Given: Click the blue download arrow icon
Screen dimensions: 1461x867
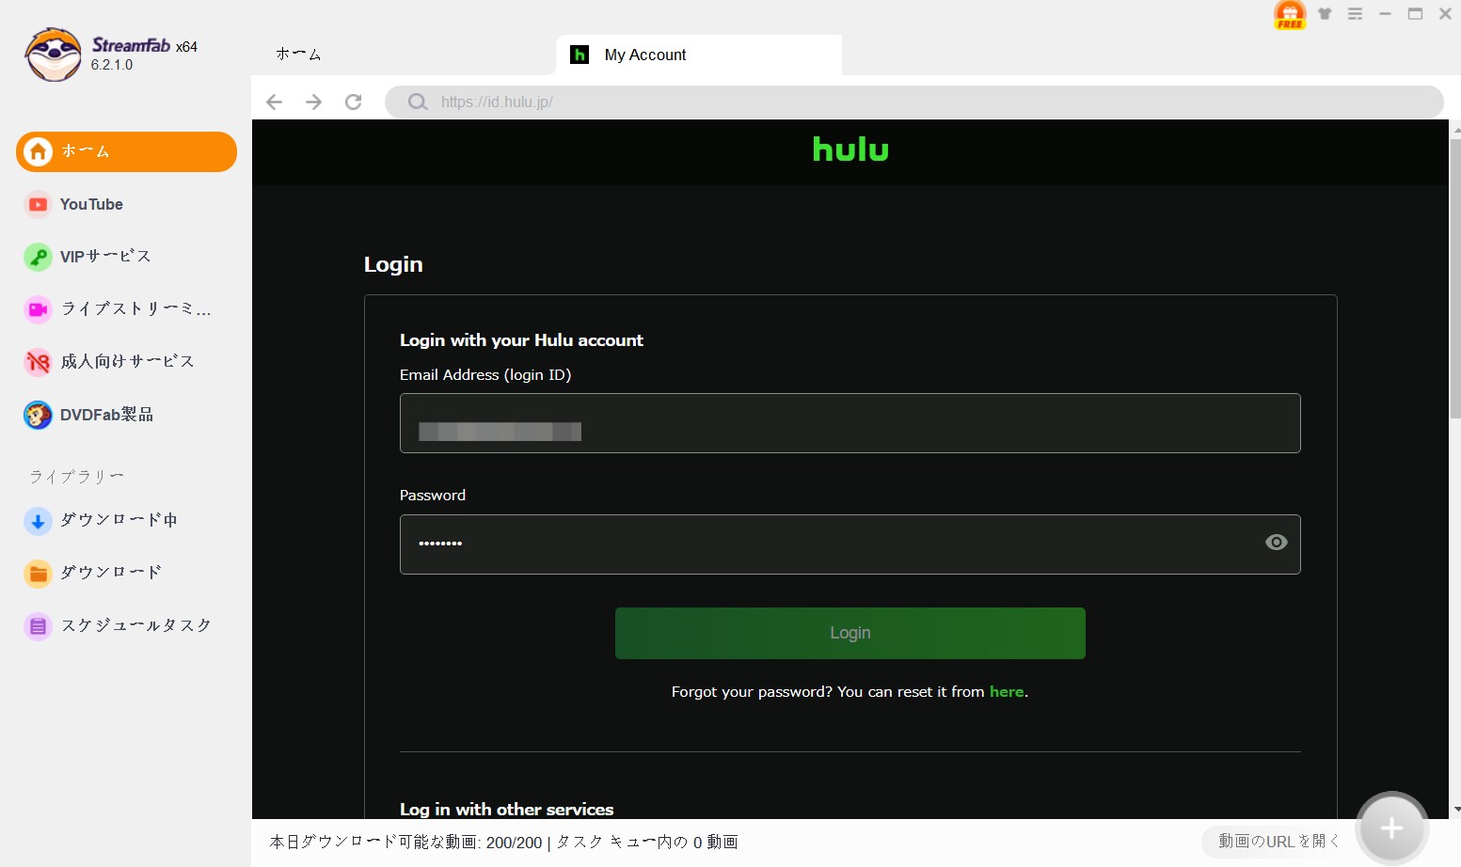Looking at the screenshot, I should [38, 520].
